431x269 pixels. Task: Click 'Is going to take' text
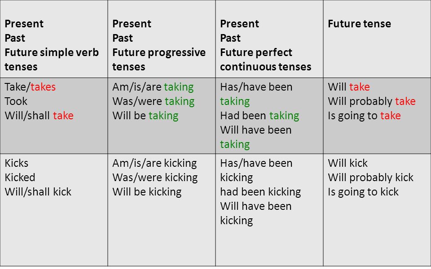(364, 116)
